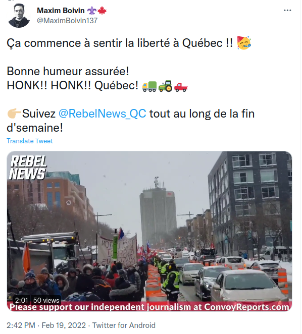The width and height of the screenshot is (302, 334).
Task: Click the red pickup truck emoji
Action: coord(180,87)
